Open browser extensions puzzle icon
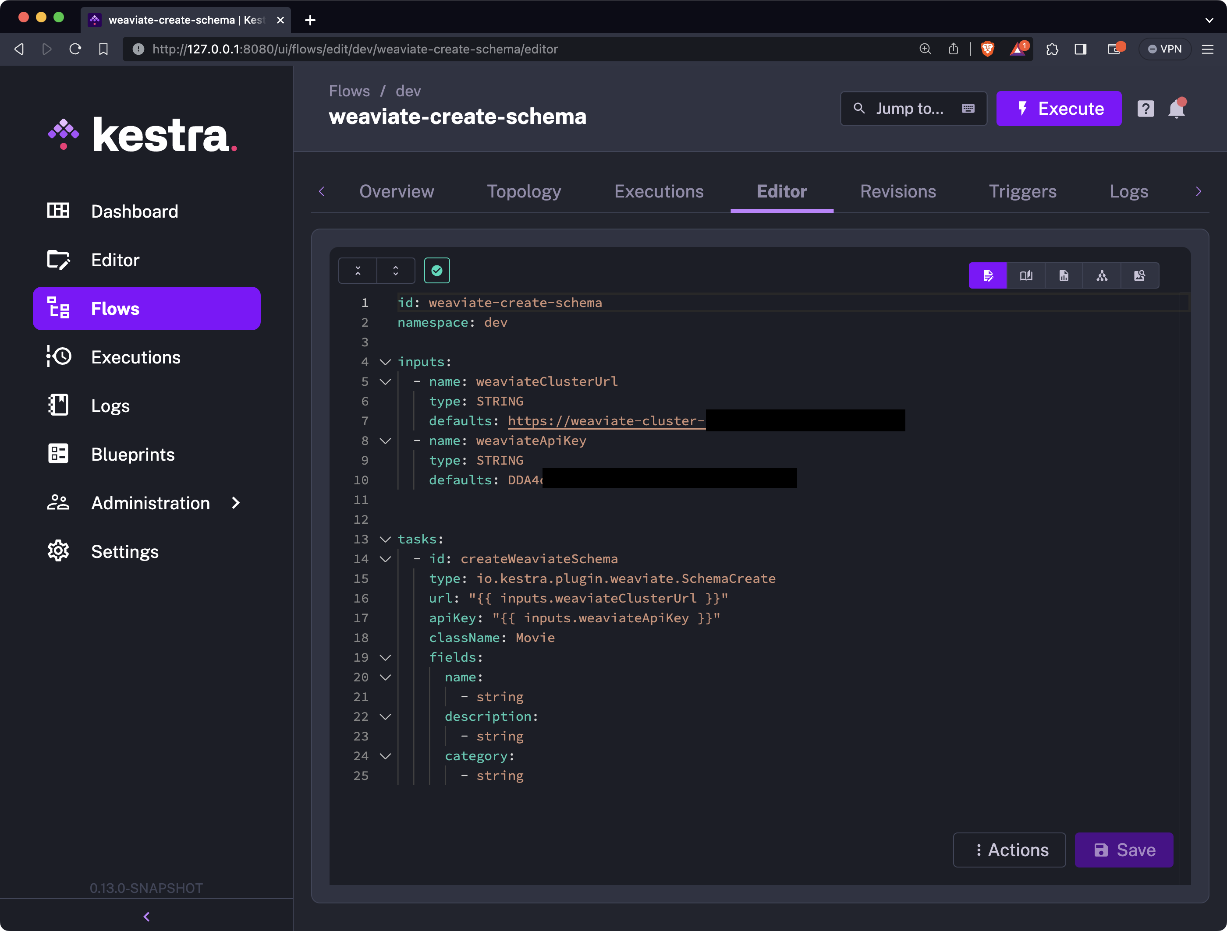Viewport: 1227px width, 931px height. pyautogui.click(x=1052, y=49)
